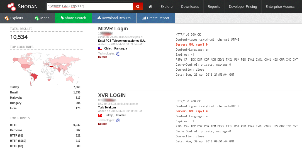
Task: Click the red search magnifier button
Action: pyautogui.click(x=138, y=7)
